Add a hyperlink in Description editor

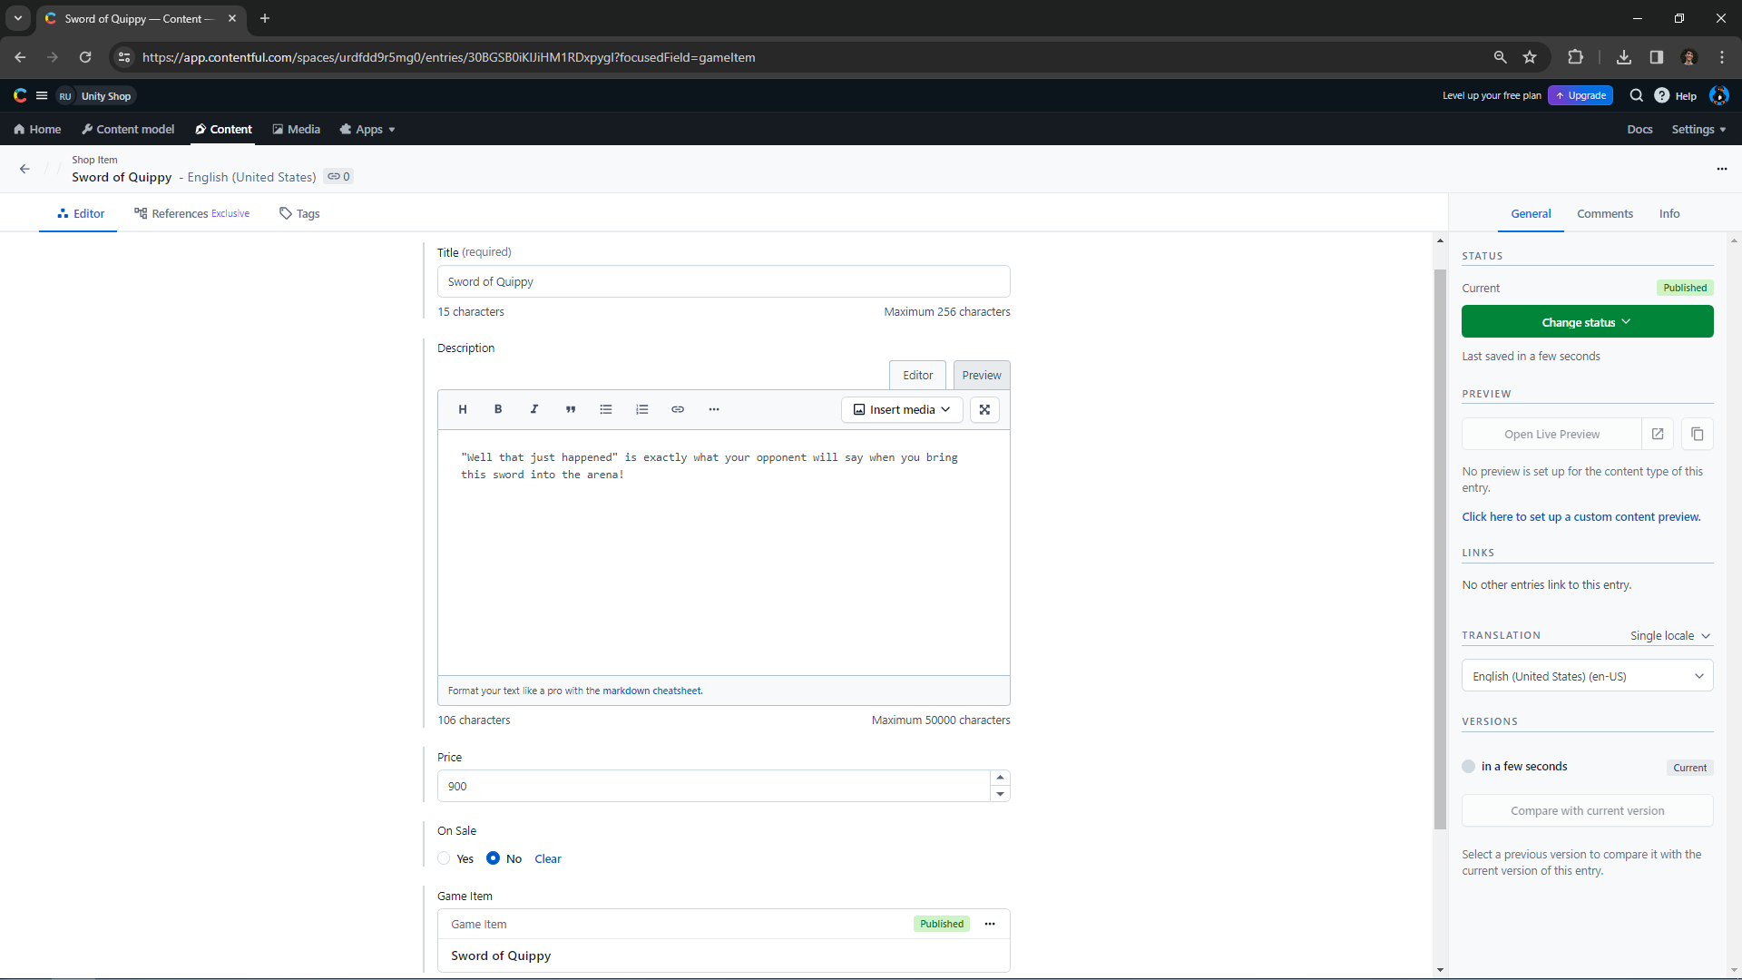678,409
